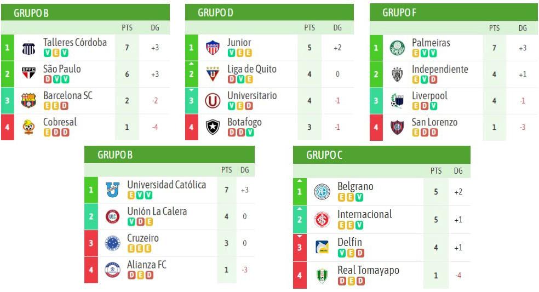Select the Grupo F table header
The height and width of the screenshot is (292, 539).
click(454, 13)
